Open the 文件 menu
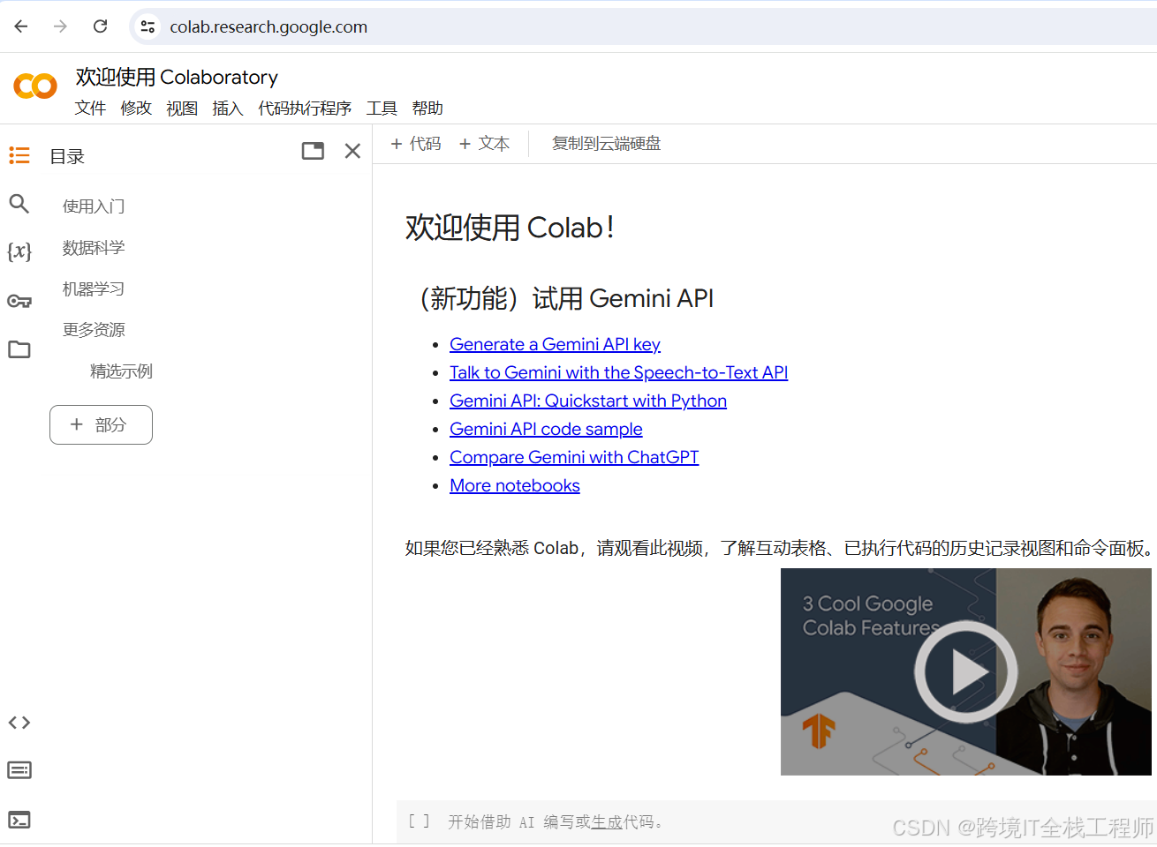Screen dimensions: 1157x847 pyautogui.click(x=90, y=108)
